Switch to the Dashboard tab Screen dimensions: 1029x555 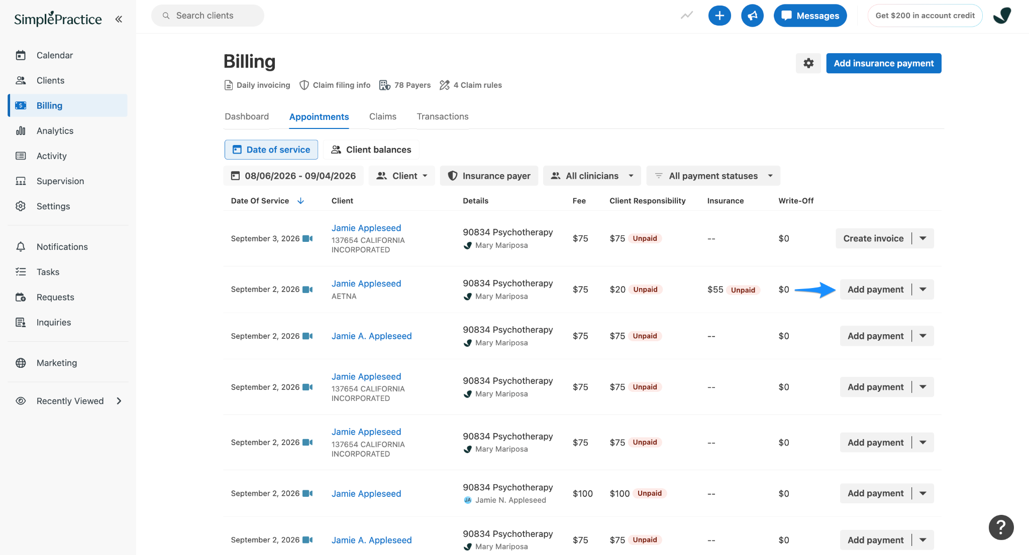(x=247, y=116)
